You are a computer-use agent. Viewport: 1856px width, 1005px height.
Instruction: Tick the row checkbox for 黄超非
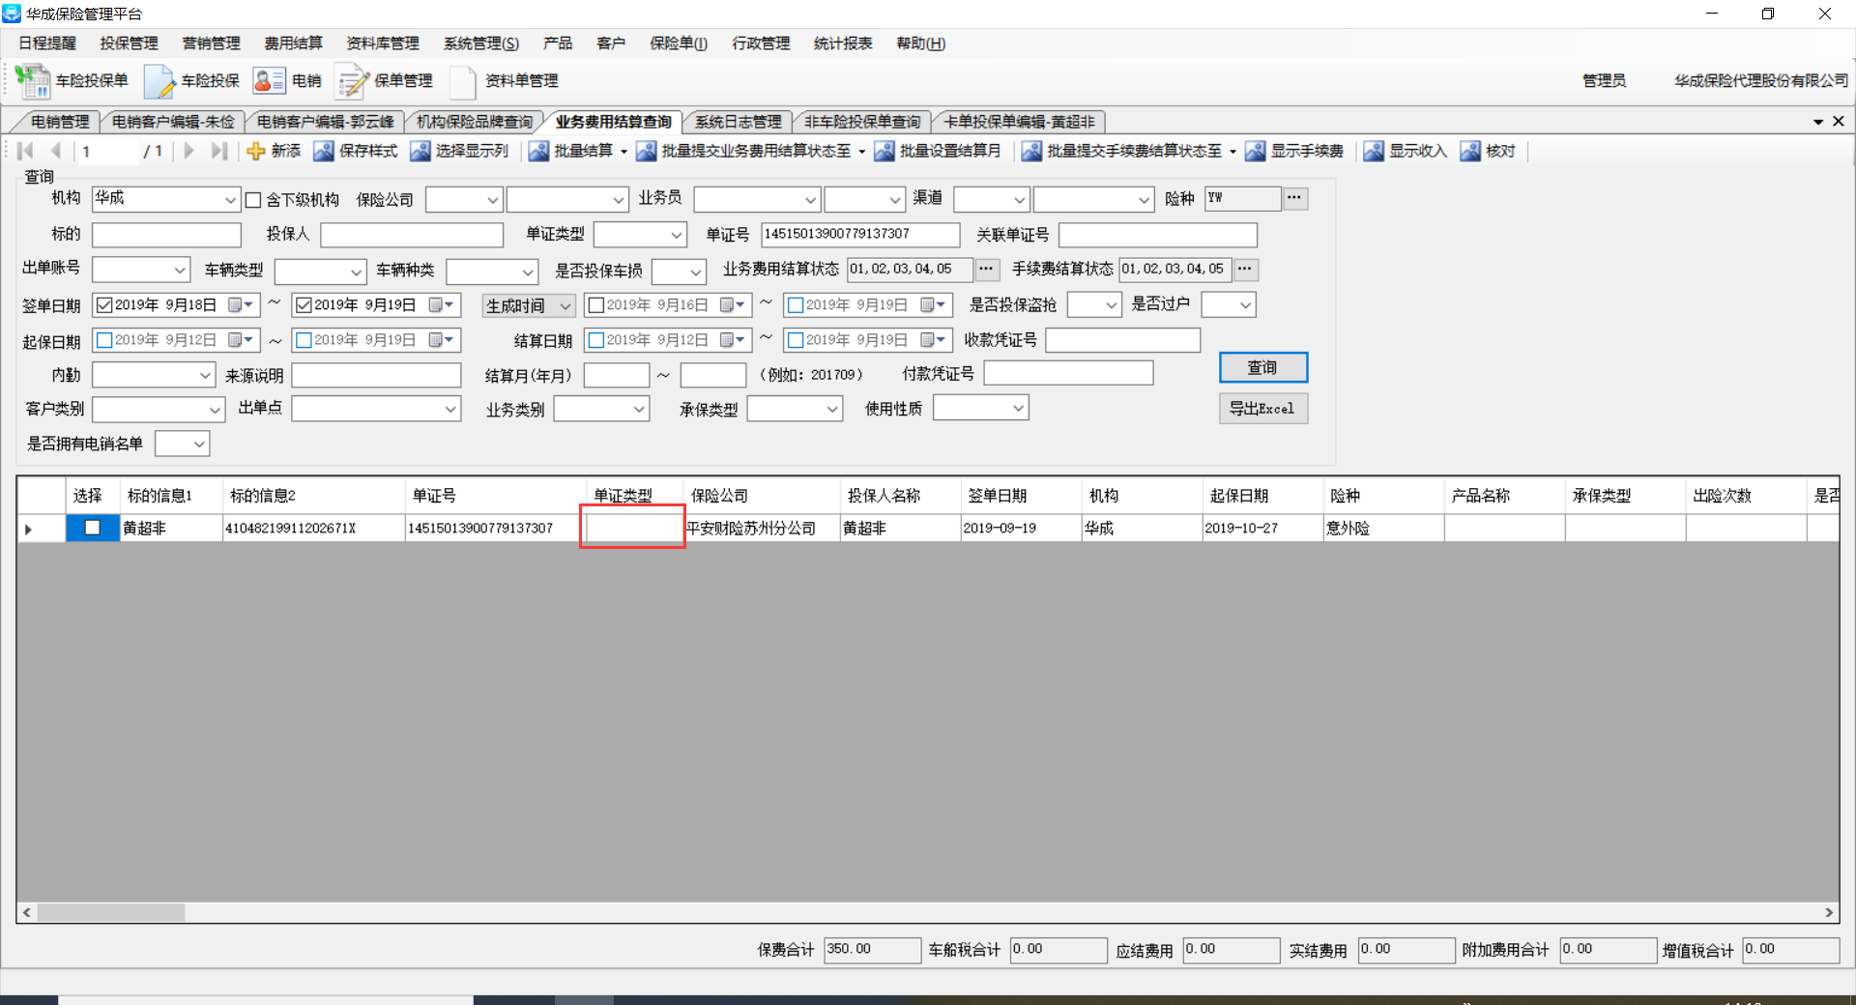pyautogui.click(x=92, y=528)
